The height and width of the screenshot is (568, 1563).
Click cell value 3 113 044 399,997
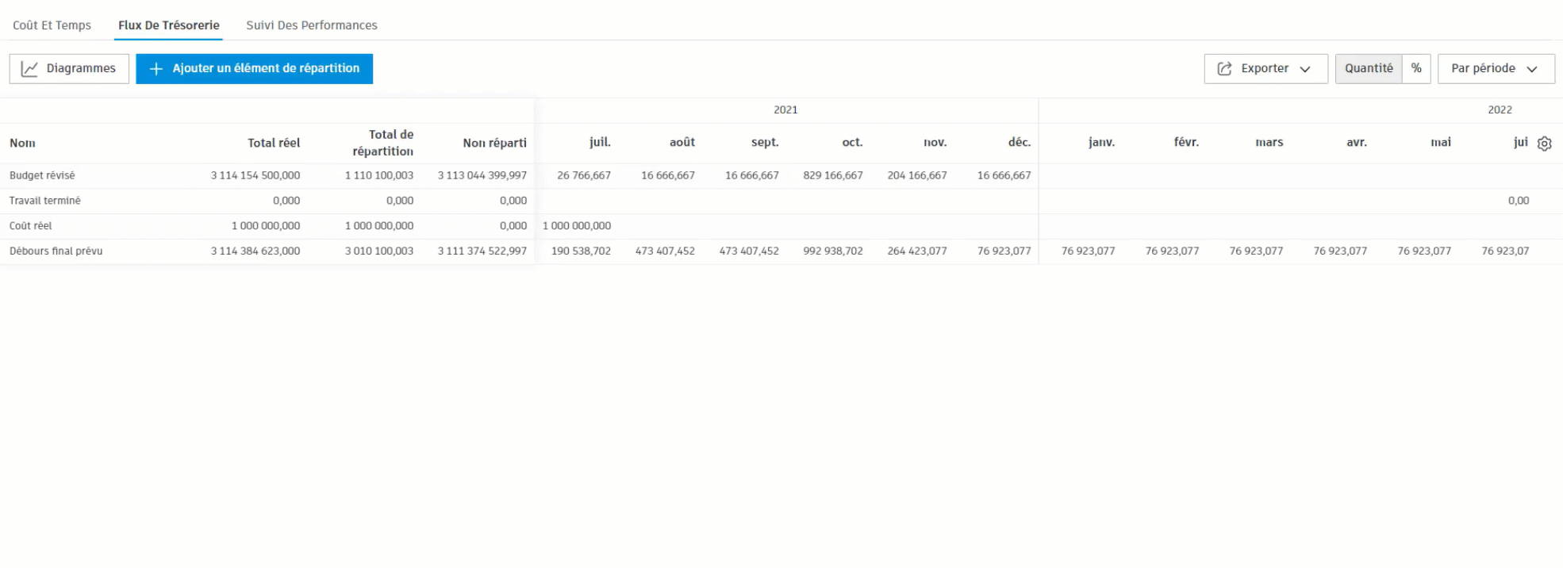point(482,175)
